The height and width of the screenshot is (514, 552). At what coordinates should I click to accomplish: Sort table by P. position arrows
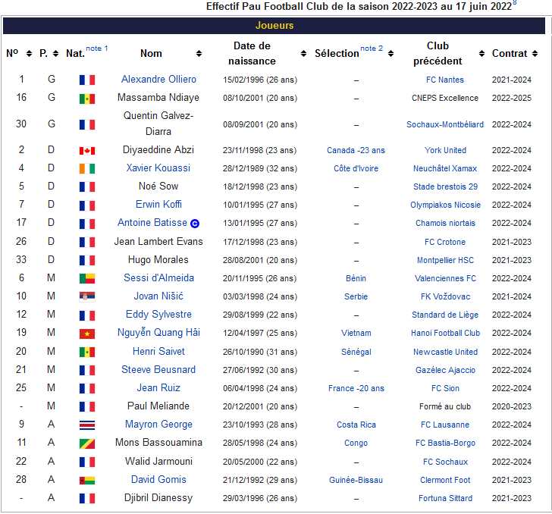[x=55, y=54]
